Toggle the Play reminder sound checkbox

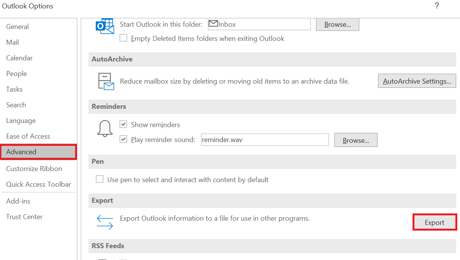pos(123,139)
